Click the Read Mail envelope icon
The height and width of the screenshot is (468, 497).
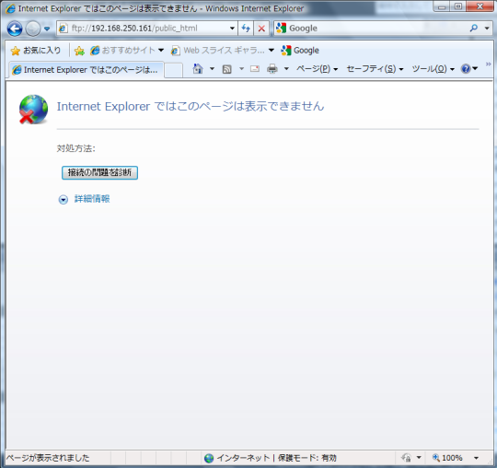255,68
